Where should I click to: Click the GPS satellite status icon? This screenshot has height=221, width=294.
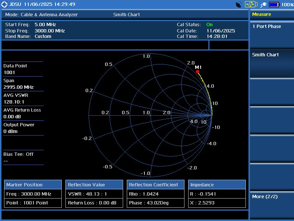tap(239, 4)
